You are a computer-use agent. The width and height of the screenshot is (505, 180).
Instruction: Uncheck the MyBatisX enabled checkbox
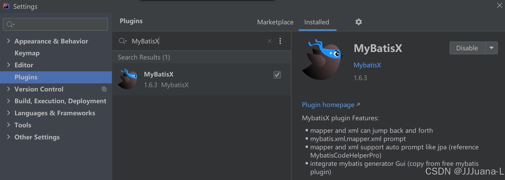[x=277, y=75]
